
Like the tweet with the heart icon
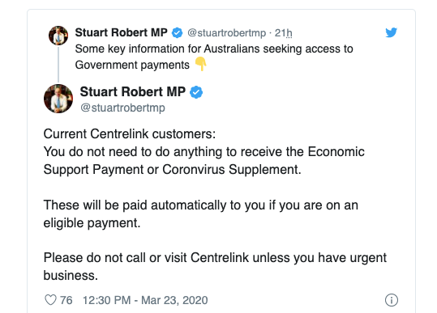coord(50,300)
